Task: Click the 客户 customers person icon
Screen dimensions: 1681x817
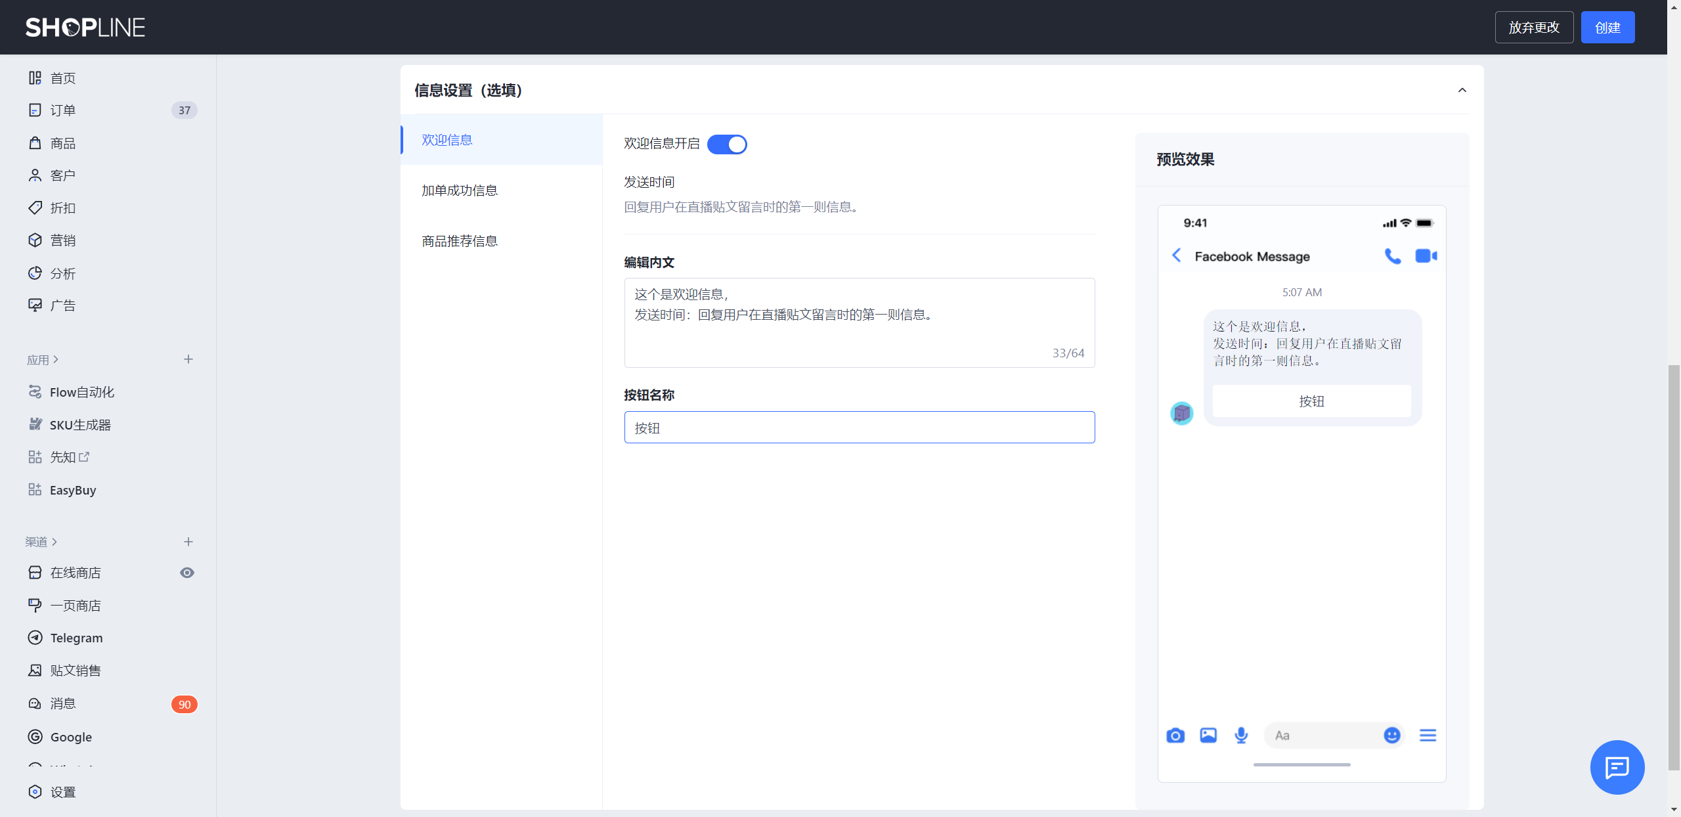Action: [x=35, y=175]
